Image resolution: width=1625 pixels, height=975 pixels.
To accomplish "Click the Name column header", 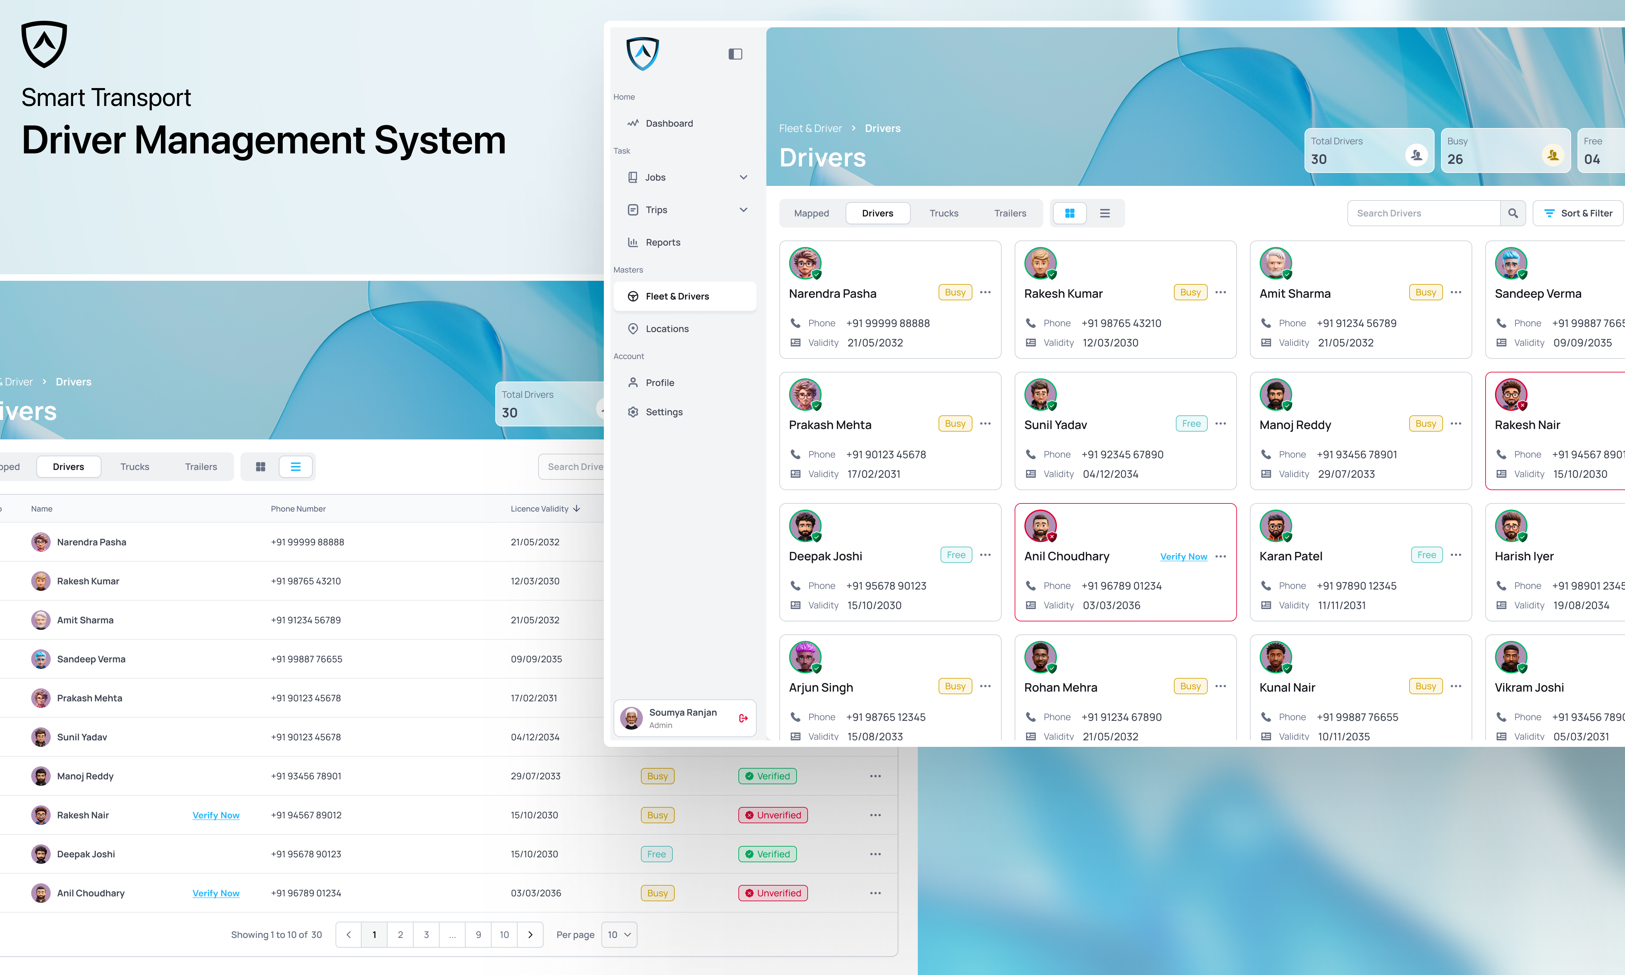I will 41,509.
